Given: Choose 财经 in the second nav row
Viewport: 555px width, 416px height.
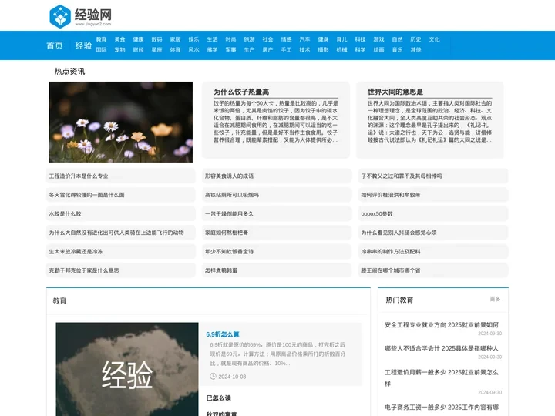Looking at the screenshot, I should pos(139,50).
